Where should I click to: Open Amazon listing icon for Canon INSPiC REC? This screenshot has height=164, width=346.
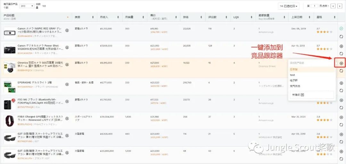(x=67, y=30)
